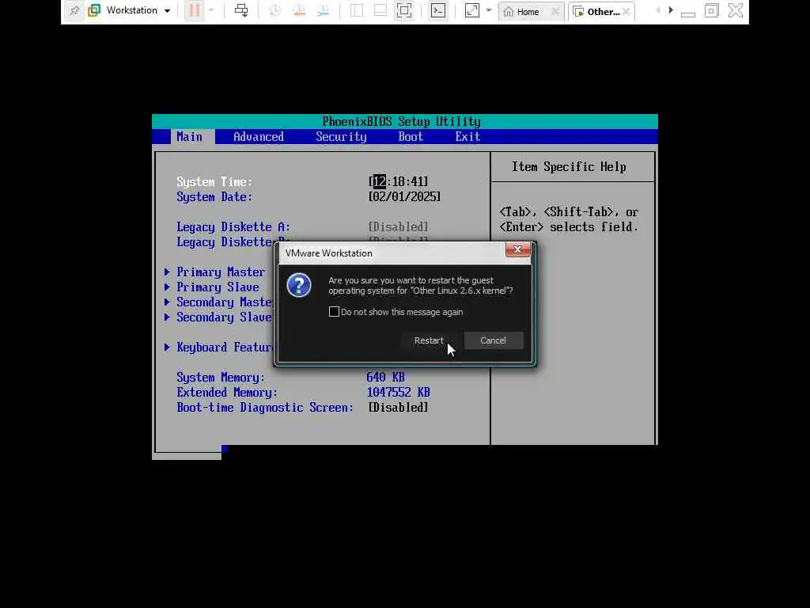Viewport: 810px width, 608px height.
Task: Restore the VMware Workstation window size
Action: [x=711, y=10]
